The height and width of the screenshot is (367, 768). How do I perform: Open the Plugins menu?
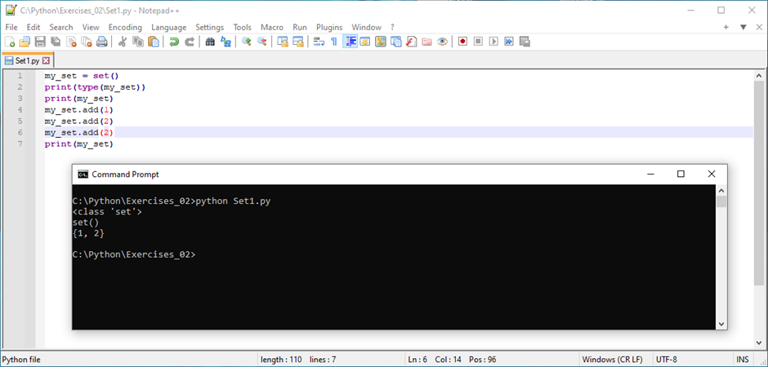[x=329, y=28]
